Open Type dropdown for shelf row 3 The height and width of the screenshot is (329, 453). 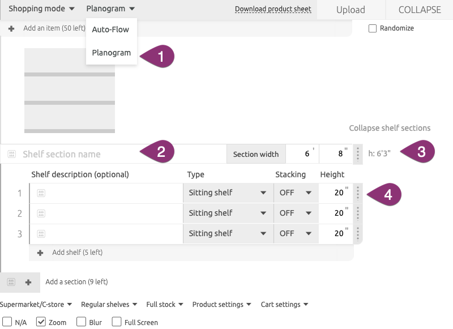(x=228, y=233)
